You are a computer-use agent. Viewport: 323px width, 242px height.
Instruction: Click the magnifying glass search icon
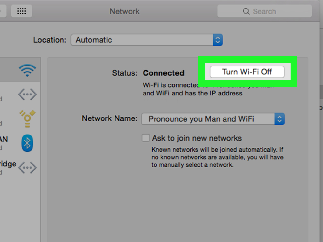[246, 12]
